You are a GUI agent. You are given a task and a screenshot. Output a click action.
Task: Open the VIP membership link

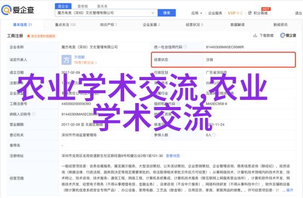[x=235, y=13]
